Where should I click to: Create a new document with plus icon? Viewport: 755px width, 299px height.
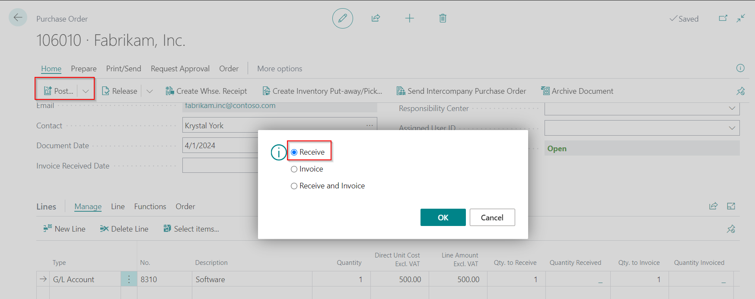click(409, 18)
